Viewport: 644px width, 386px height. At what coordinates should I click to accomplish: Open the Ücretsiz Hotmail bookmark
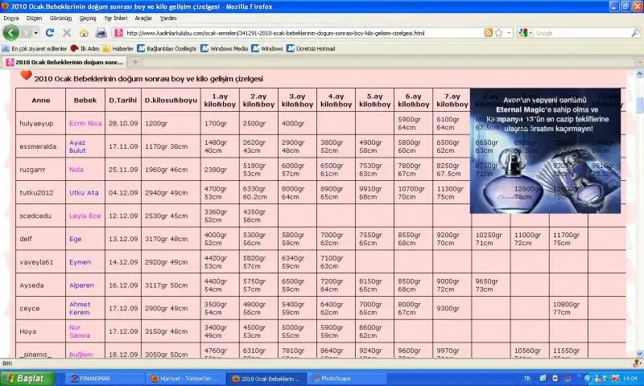click(311, 48)
